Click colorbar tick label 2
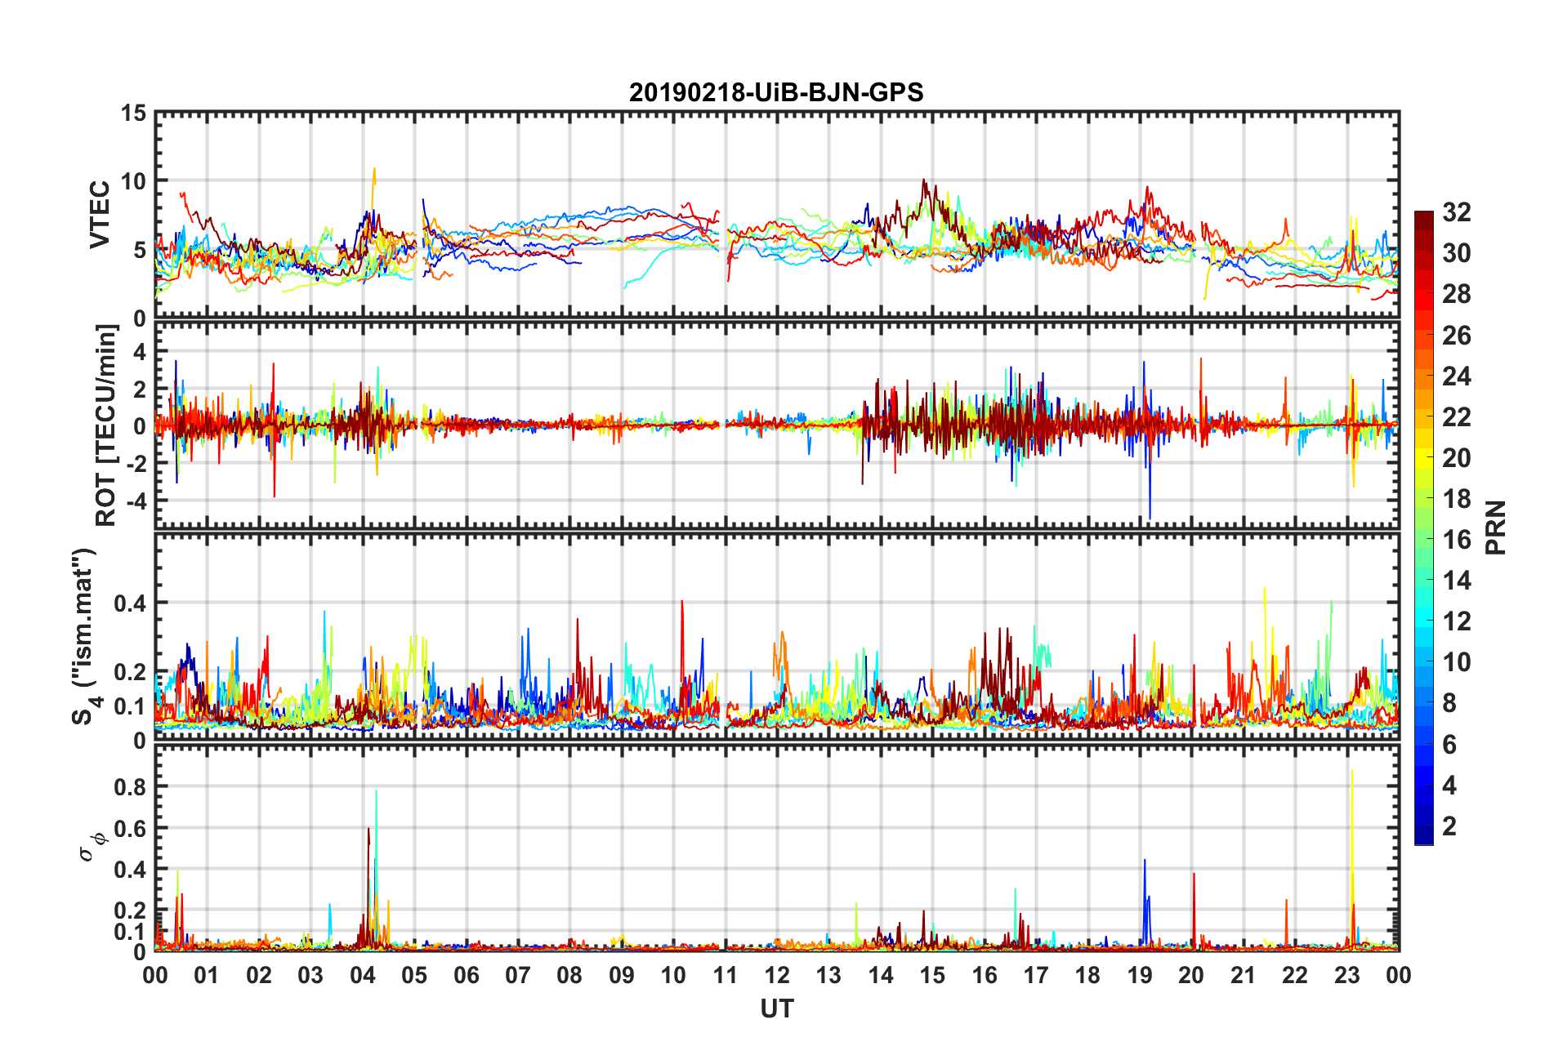This screenshot has width=1554, height=1055. (1449, 826)
